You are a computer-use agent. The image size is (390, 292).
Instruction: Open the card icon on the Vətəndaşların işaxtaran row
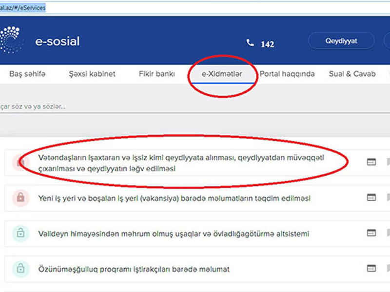point(371,162)
